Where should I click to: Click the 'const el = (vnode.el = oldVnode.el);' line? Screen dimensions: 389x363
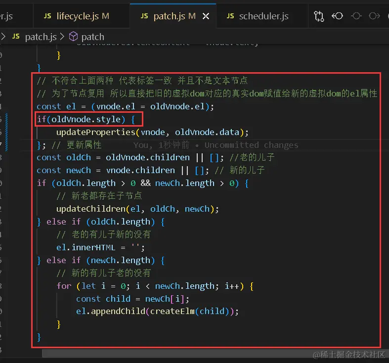125,107
